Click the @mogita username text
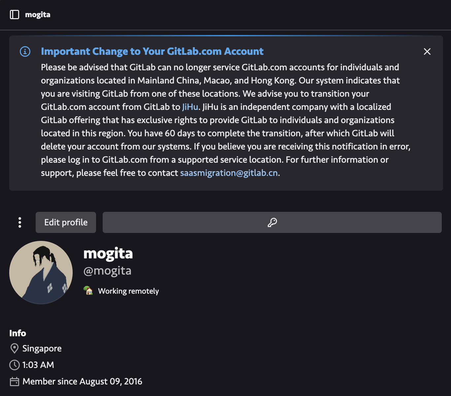Screen dimensions: 451x396 point(107,271)
